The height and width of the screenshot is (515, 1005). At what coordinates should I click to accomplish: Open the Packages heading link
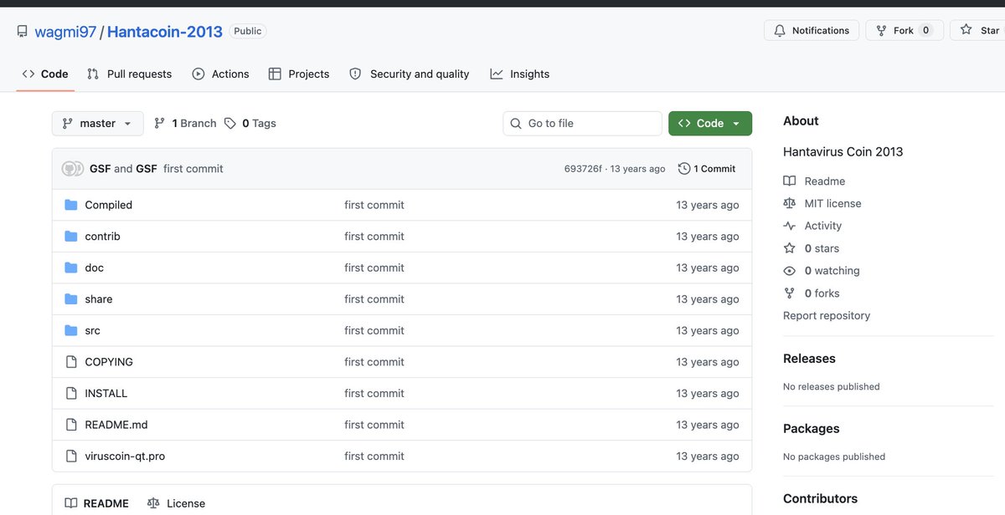(x=812, y=429)
